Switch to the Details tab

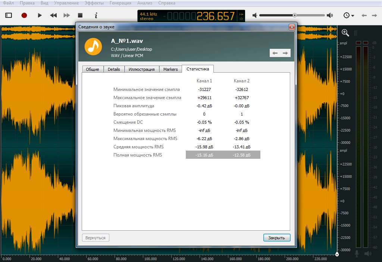point(114,69)
